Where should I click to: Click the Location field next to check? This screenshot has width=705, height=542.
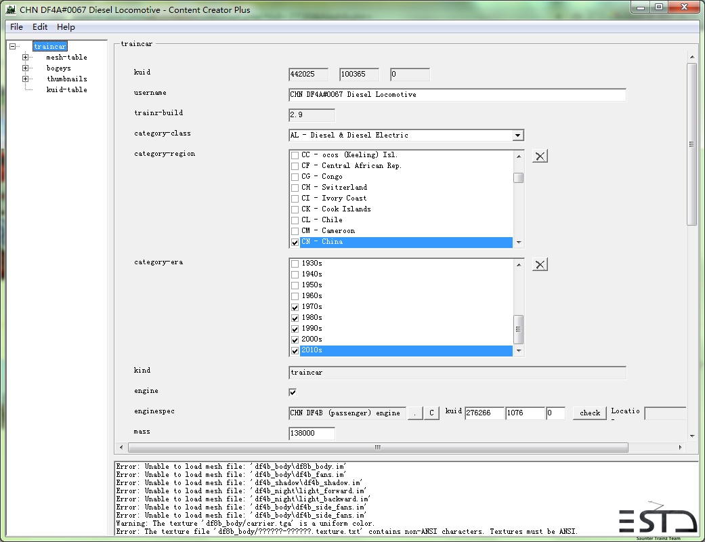click(666, 413)
